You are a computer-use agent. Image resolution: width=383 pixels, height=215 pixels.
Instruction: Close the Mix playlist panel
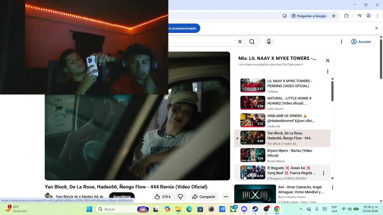[x=328, y=61]
